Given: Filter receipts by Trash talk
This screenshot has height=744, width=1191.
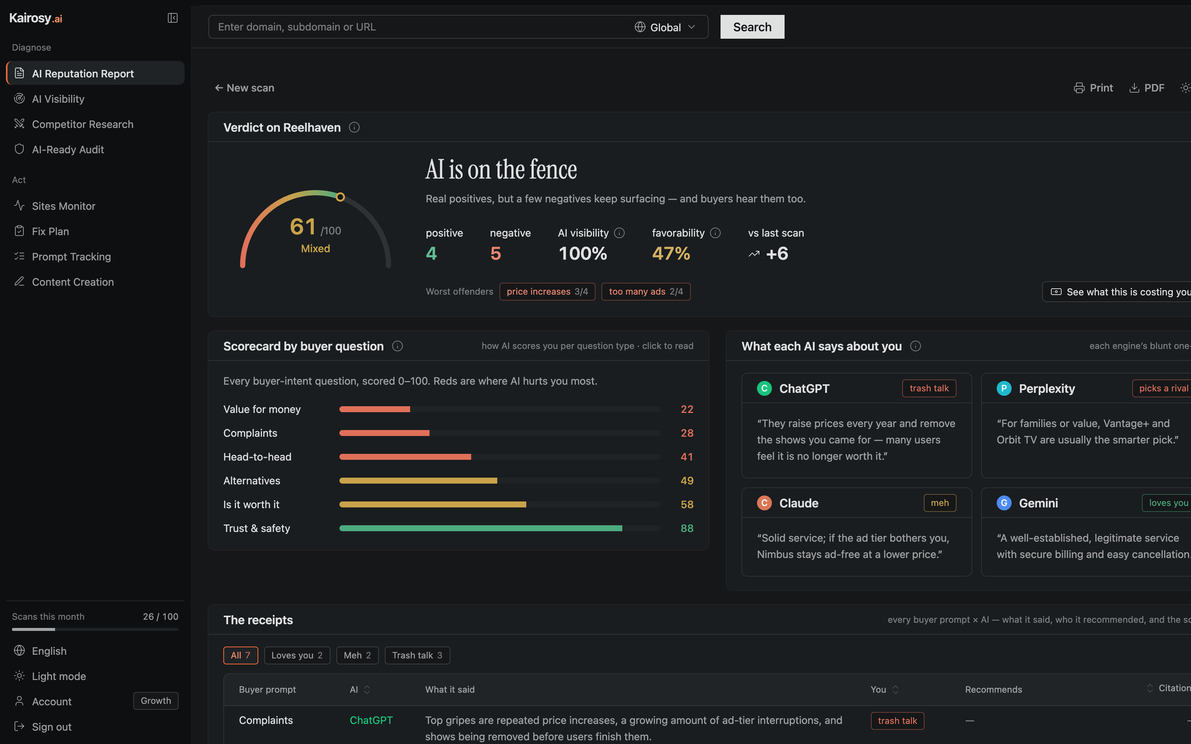Looking at the screenshot, I should (417, 655).
